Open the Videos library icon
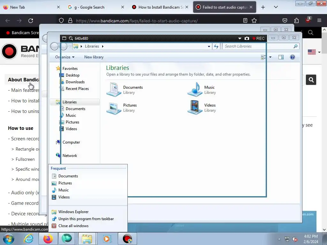Image resolution: width=327 pixels, height=245 pixels. click(x=195, y=108)
